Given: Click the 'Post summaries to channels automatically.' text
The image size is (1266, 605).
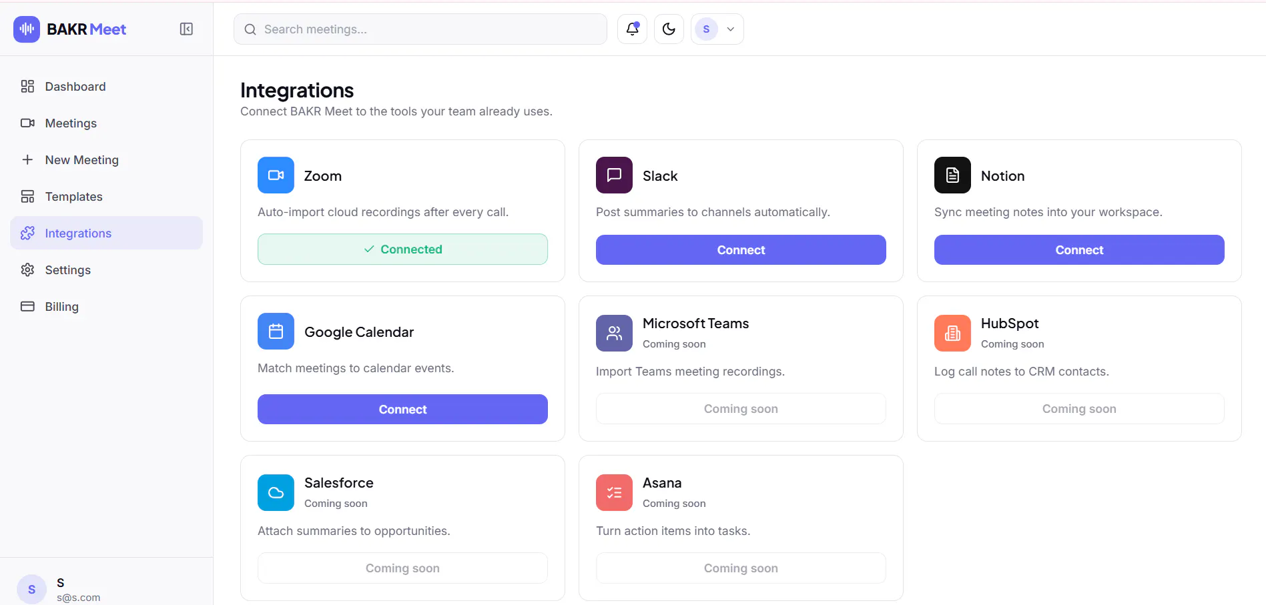Looking at the screenshot, I should (x=713, y=211).
